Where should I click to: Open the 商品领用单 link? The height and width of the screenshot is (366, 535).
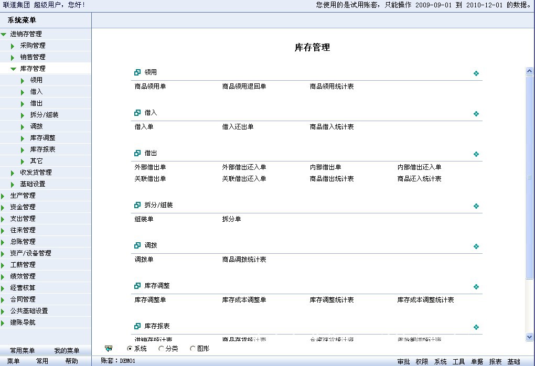click(149, 87)
